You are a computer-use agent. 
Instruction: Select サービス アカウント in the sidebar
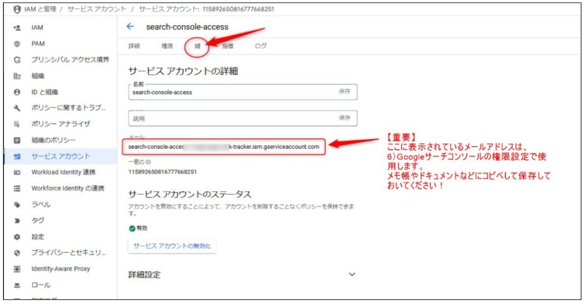click(x=60, y=156)
